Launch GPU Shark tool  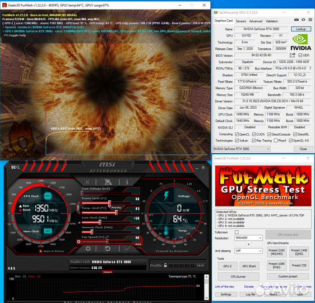(x=249, y=266)
